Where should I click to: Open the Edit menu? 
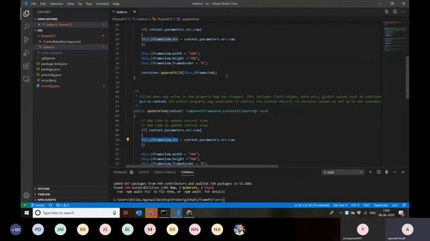pyautogui.click(x=43, y=4)
